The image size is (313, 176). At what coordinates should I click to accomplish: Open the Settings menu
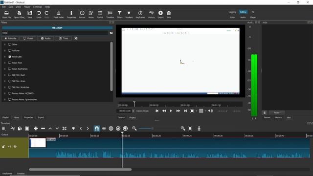tap(38, 7)
